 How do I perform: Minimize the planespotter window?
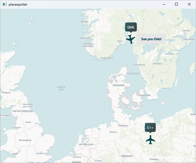pos(163,4)
